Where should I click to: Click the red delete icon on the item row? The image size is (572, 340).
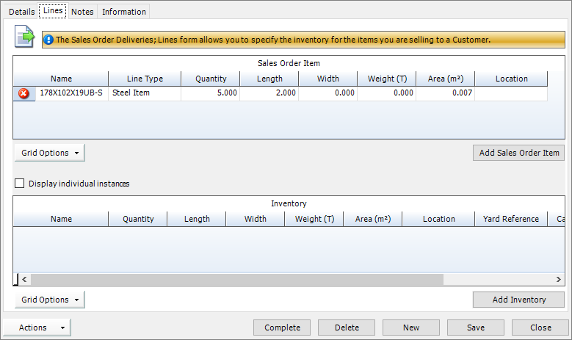pos(23,93)
